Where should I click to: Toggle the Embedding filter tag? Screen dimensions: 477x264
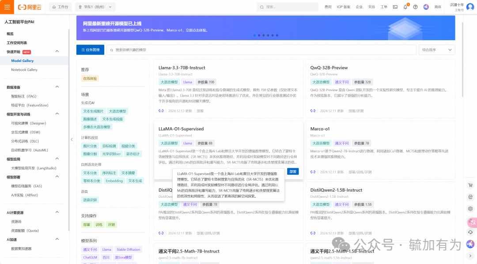pyautogui.click(x=114, y=181)
